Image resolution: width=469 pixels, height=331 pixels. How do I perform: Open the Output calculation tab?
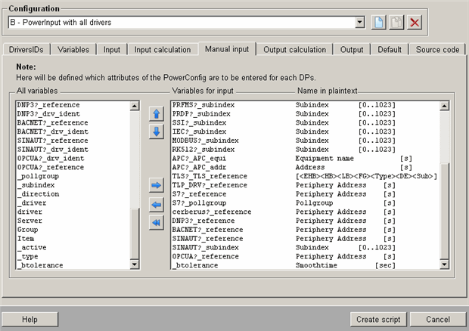pos(295,49)
